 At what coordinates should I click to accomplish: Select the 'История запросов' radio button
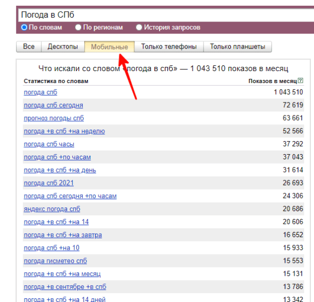[139, 27]
